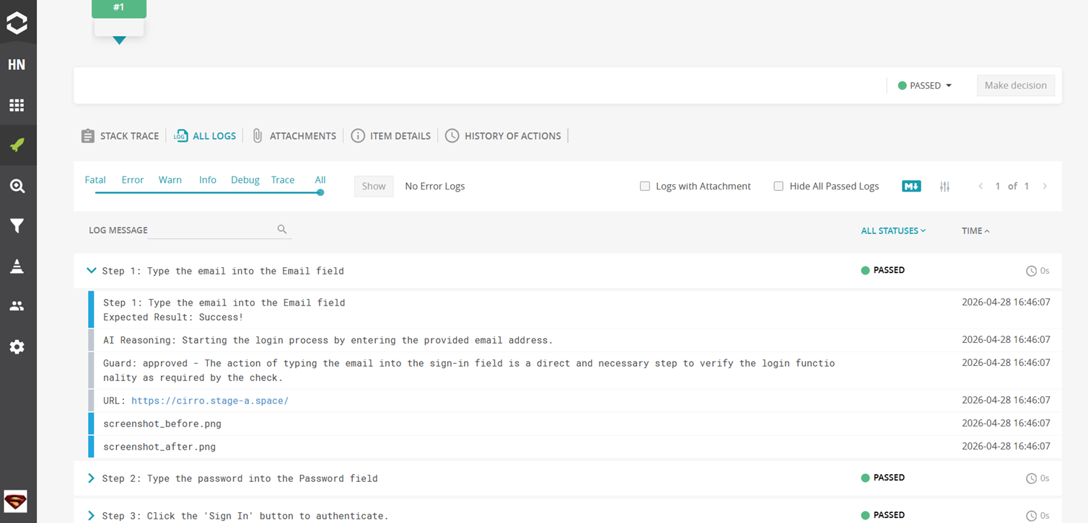Click the Step 1 PASSED status label
The width and height of the screenshot is (1088, 523).
point(883,270)
